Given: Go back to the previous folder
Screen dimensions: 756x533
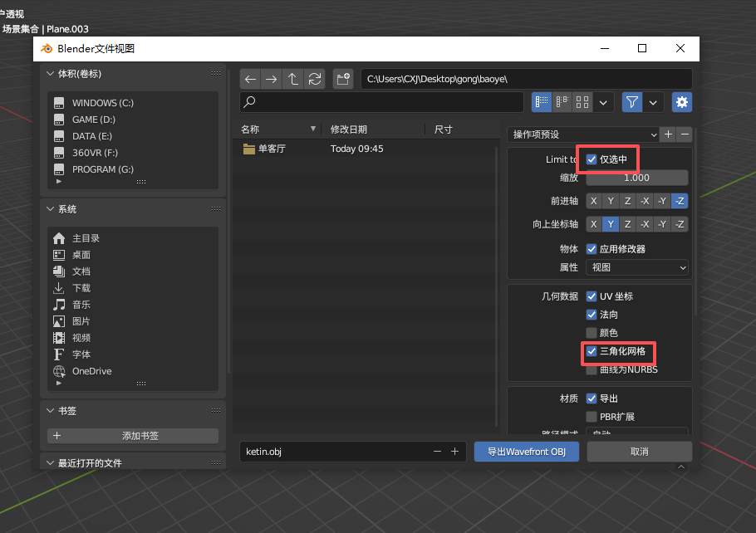Looking at the screenshot, I should 250,79.
